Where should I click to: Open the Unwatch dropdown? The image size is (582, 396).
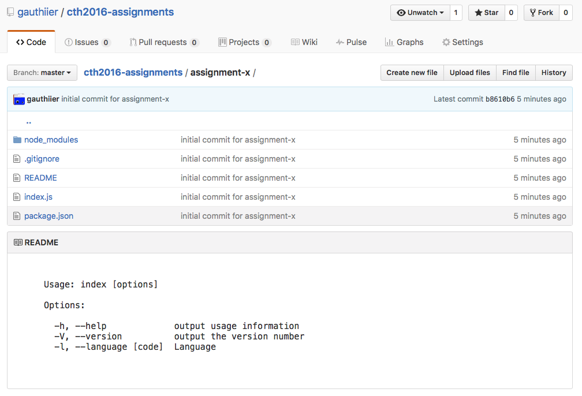coord(420,13)
